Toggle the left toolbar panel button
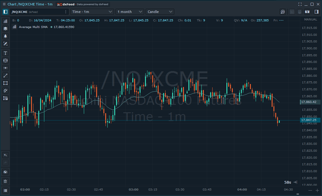322x196 pixels. pyautogui.click(x=5, y=12)
